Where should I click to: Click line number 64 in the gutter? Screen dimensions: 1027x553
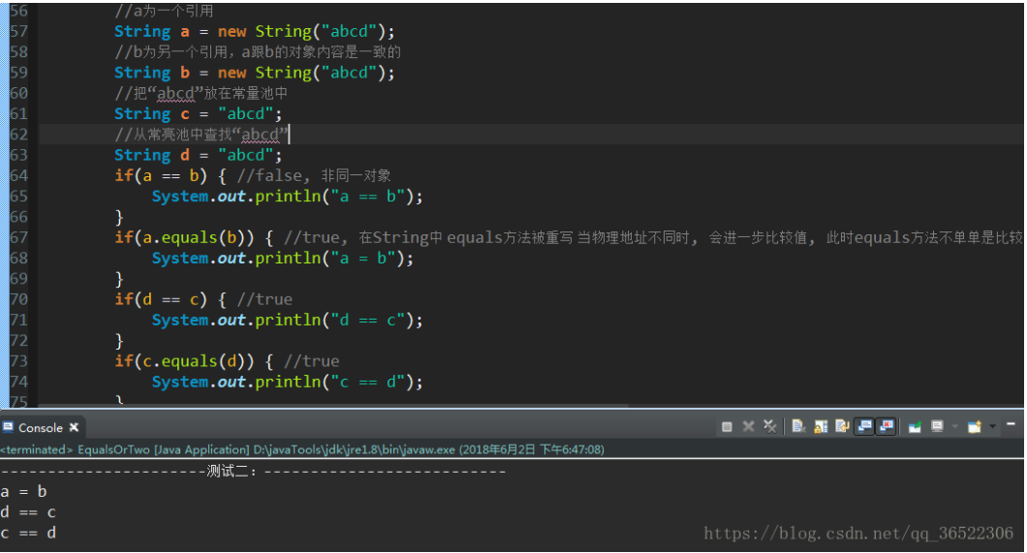point(19,175)
